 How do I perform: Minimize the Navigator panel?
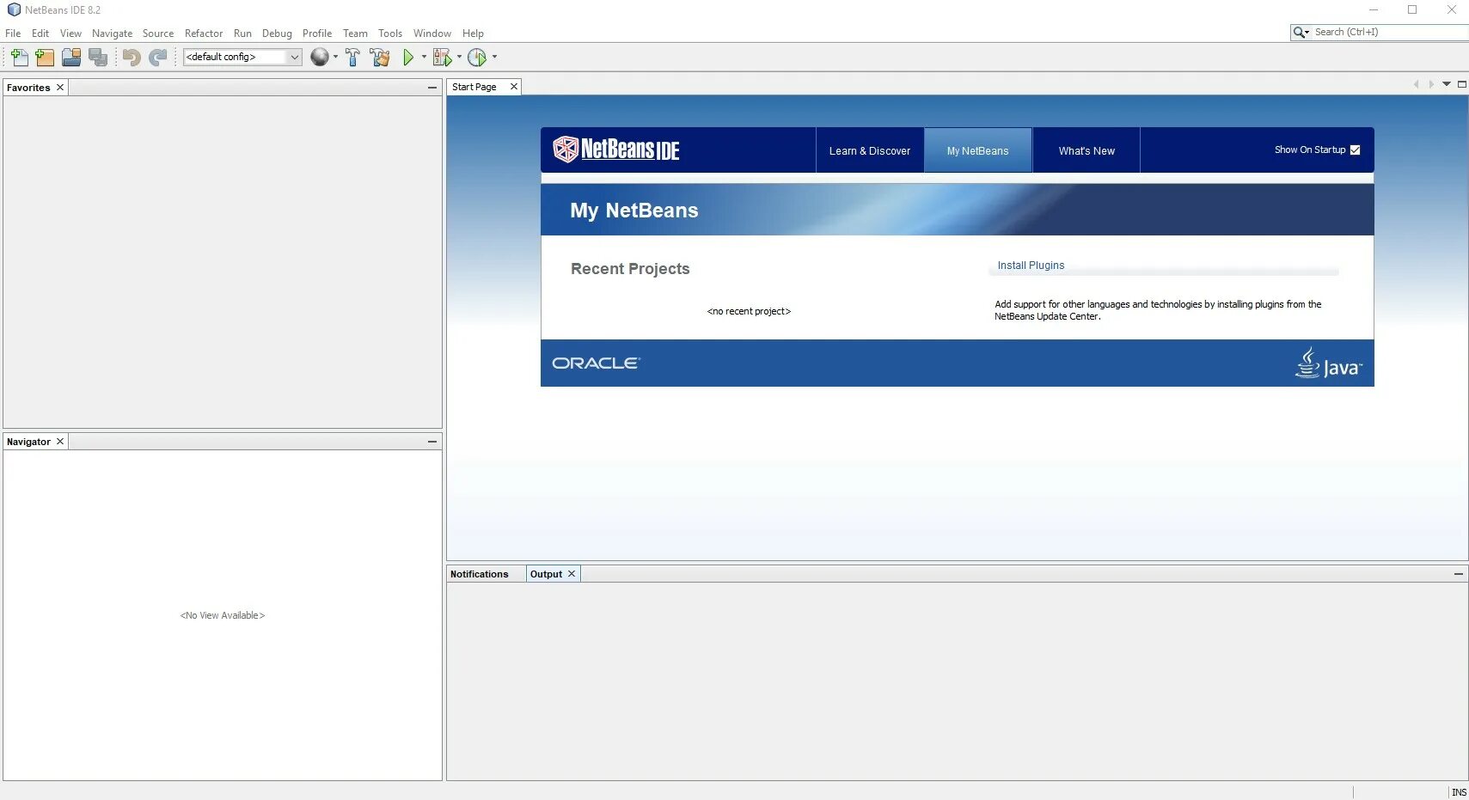click(x=432, y=442)
